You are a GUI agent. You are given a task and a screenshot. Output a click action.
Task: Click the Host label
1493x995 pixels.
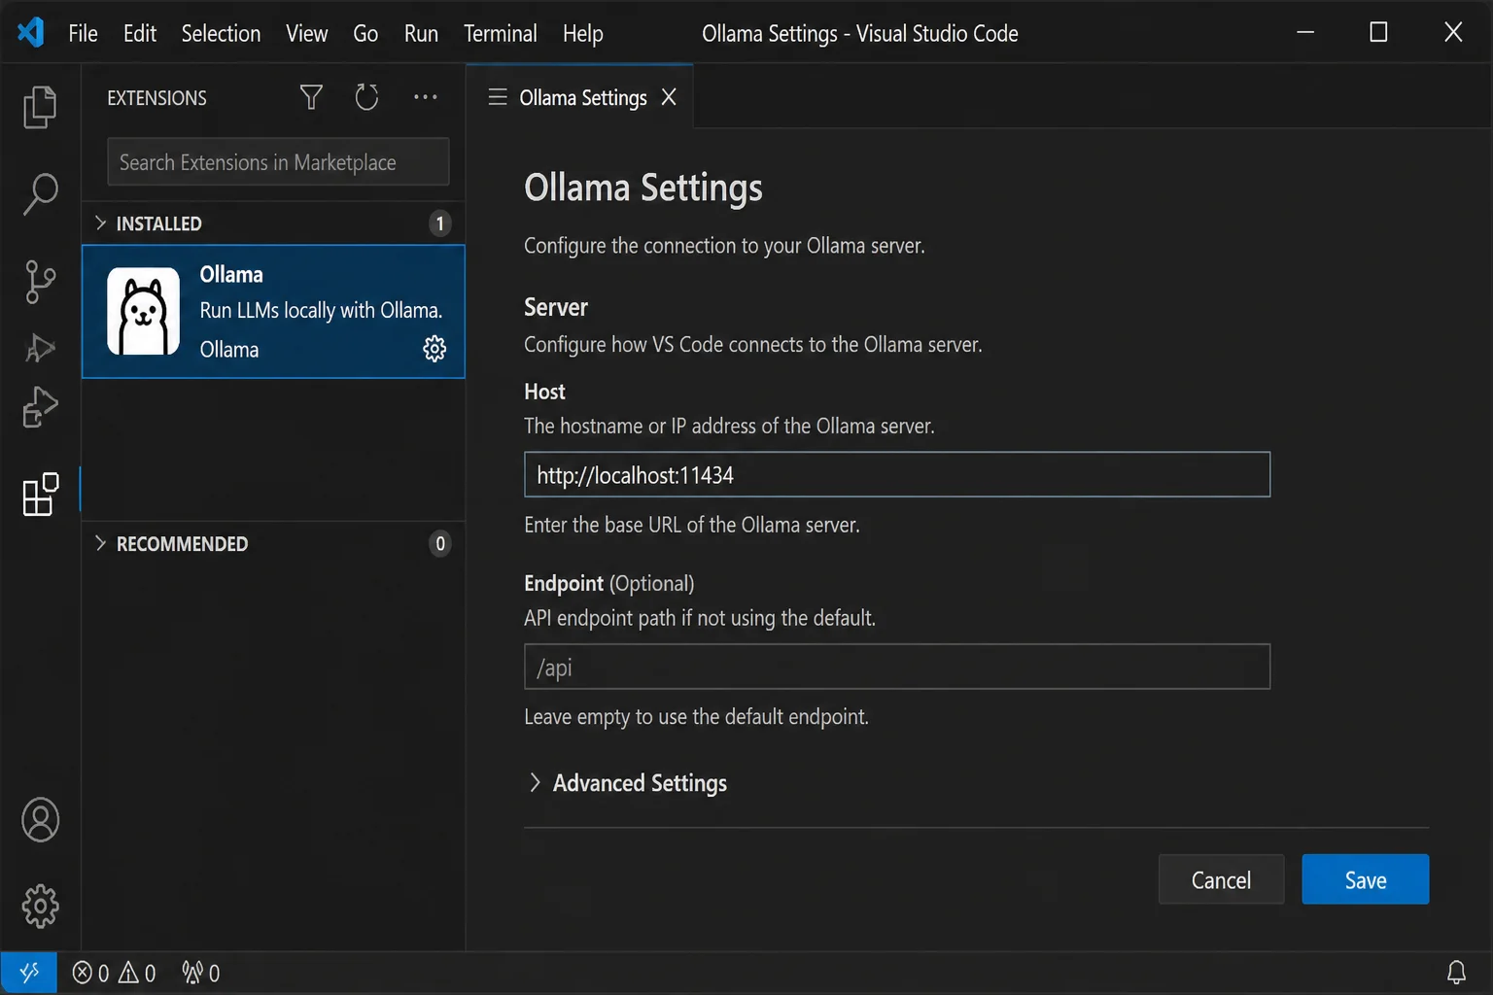pyautogui.click(x=544, y=392)
